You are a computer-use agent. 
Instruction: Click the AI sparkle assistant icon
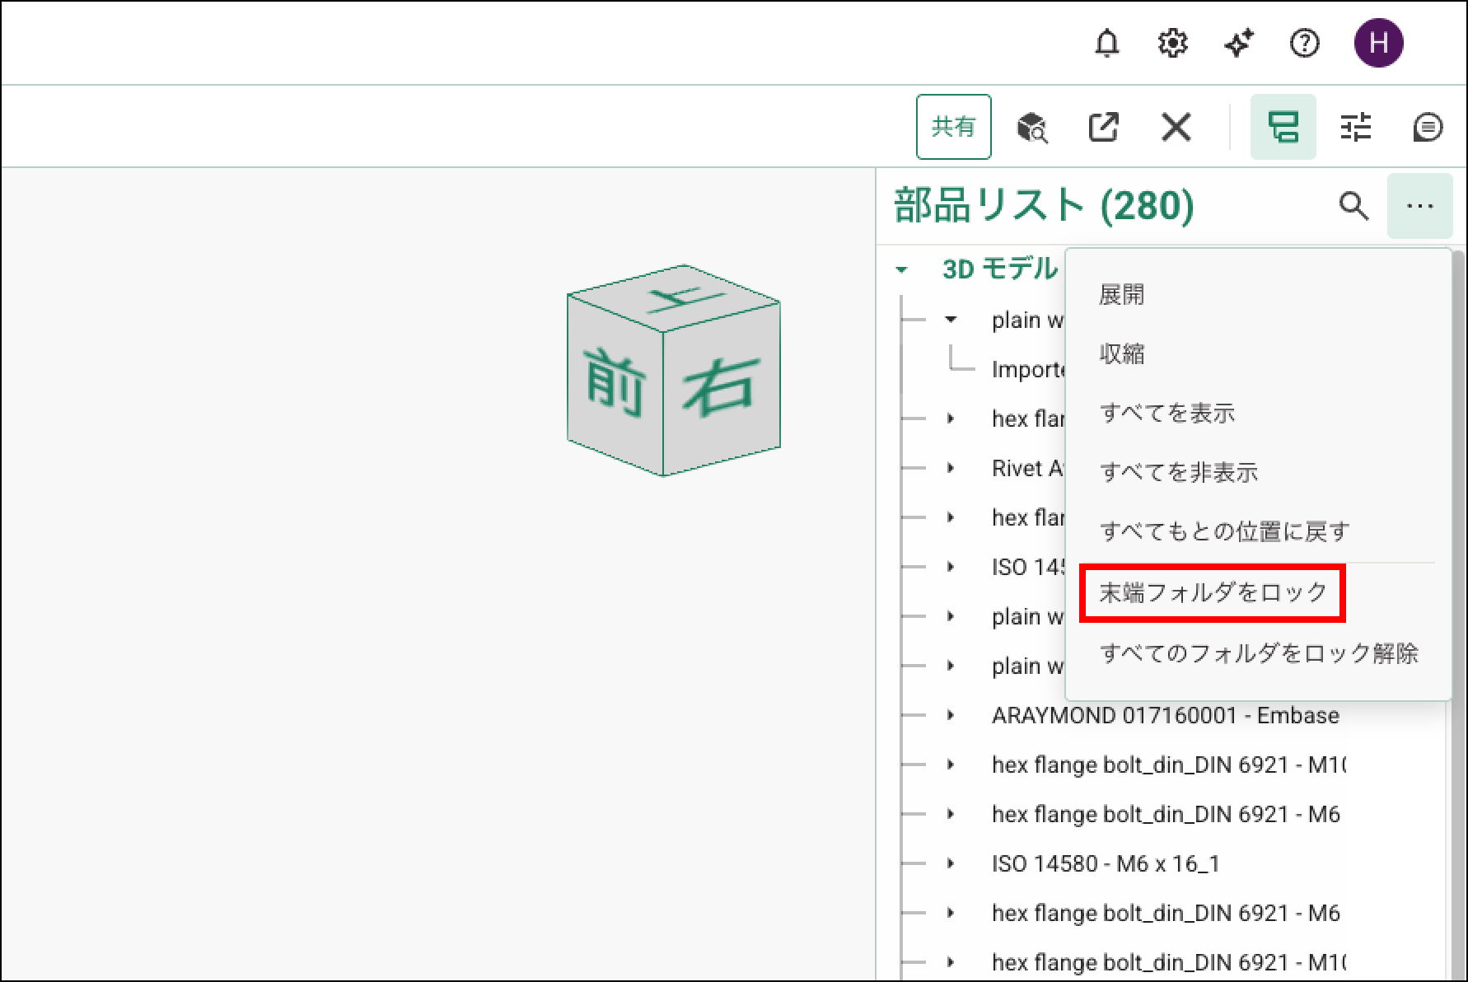point(1238,43)
